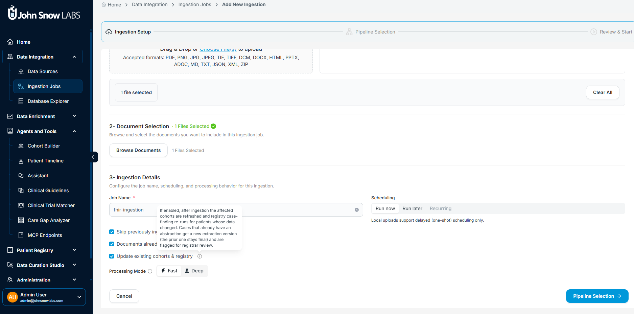Click info icon beside Update existing cohorts
This screenshot has width=634, height=314.
[200, 256]
